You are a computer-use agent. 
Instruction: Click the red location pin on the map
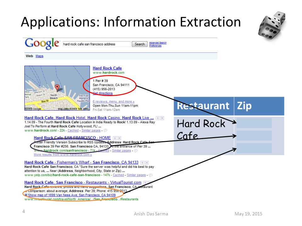[x=57, y=88]
